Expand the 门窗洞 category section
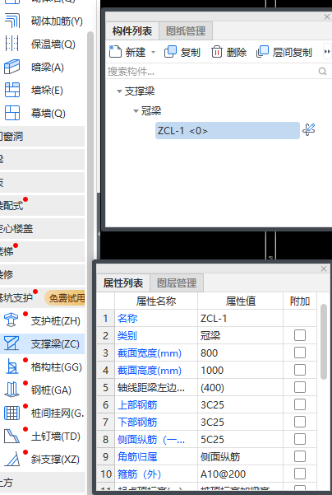Viewport: 332px width, 495px height. (x=42, y=137)
